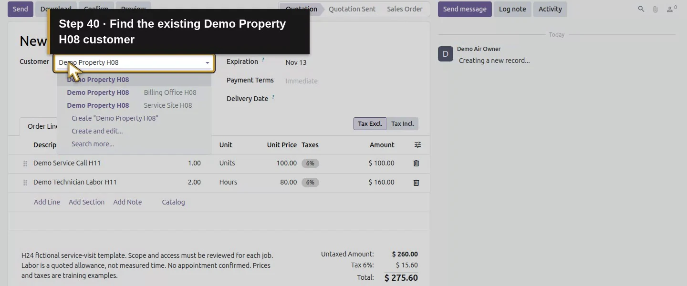Click the $ 160.00 amount cell
This screenshot has width=687, height=286.
pos(381,182)
